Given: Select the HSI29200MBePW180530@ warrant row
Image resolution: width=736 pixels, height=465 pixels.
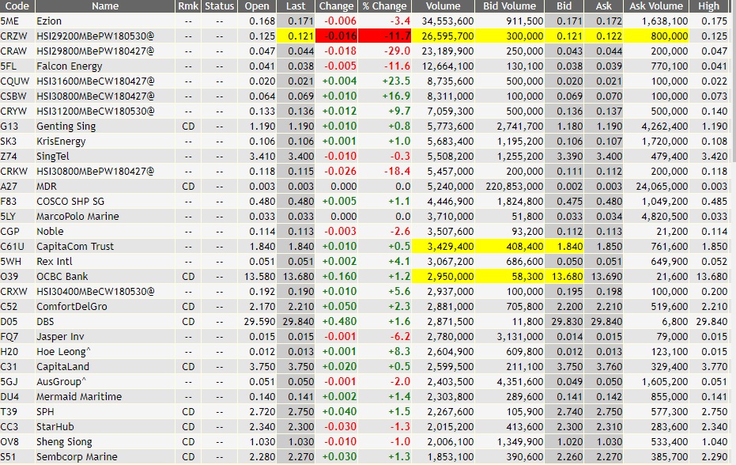Looking at the screenshot, I should (368, 36).
